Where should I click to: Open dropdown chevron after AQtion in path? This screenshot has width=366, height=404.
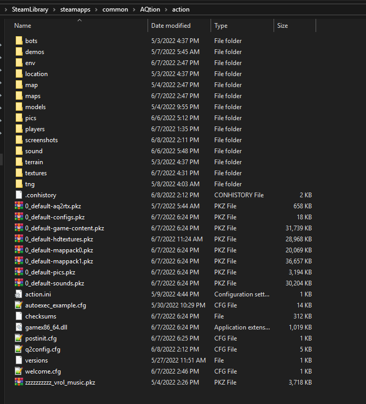[166, 9]
